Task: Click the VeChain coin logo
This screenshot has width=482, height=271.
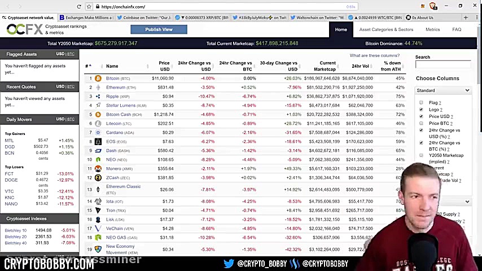Action: tap(98, 229)
